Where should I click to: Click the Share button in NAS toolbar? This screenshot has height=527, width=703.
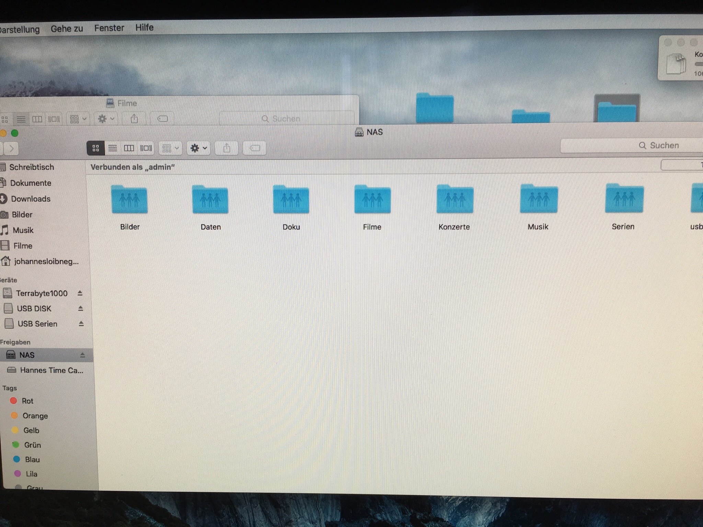227,148
